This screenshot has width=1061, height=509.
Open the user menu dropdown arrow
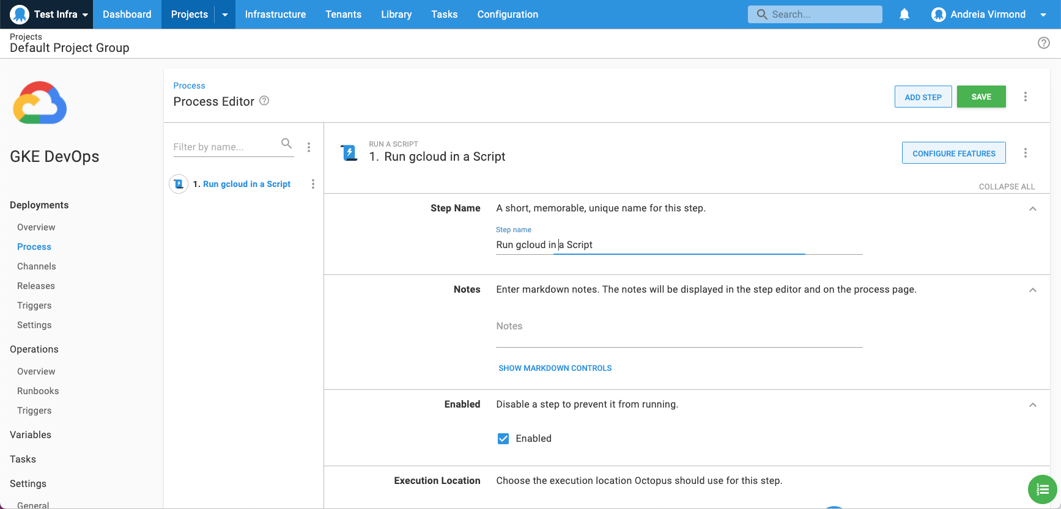point(1043,15)
